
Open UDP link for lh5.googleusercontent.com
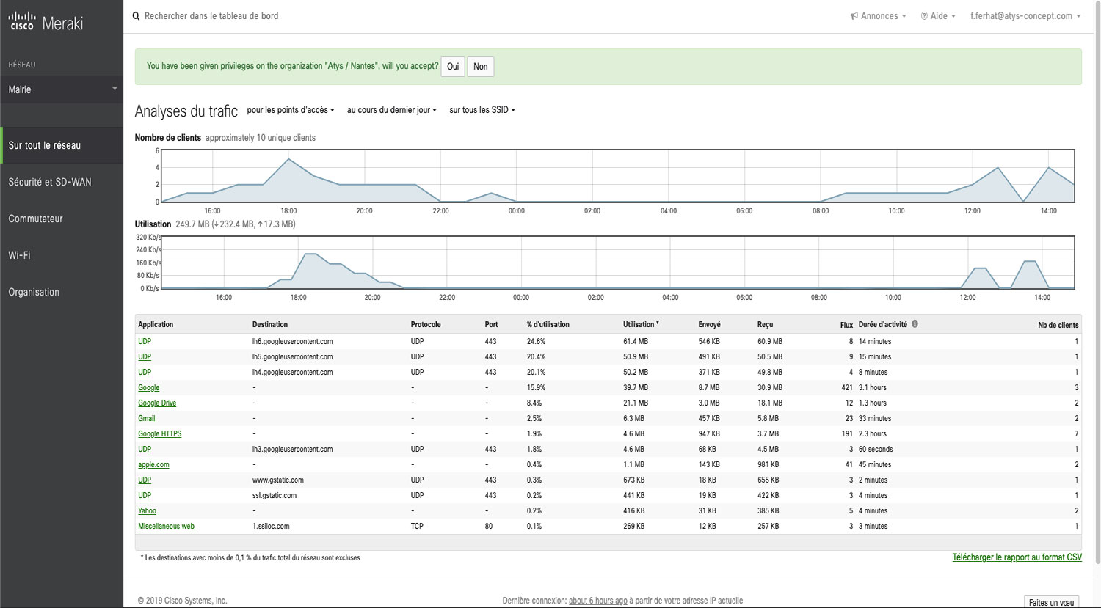(145, 356)
